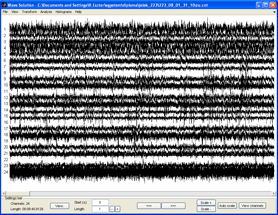Maximize the Wave Solution window
The height and width of the screenshot is (215, 278).
coord(266,5)
